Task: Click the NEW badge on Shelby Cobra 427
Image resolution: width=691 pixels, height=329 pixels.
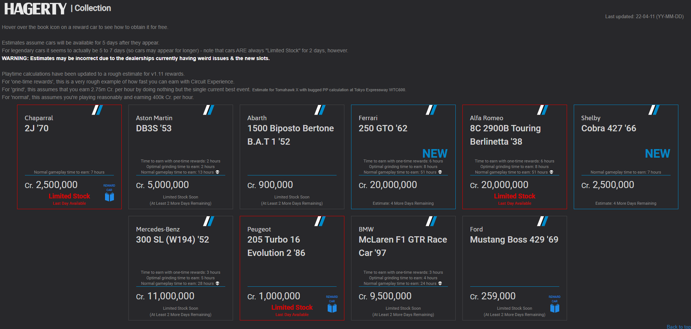Action: 657,154
